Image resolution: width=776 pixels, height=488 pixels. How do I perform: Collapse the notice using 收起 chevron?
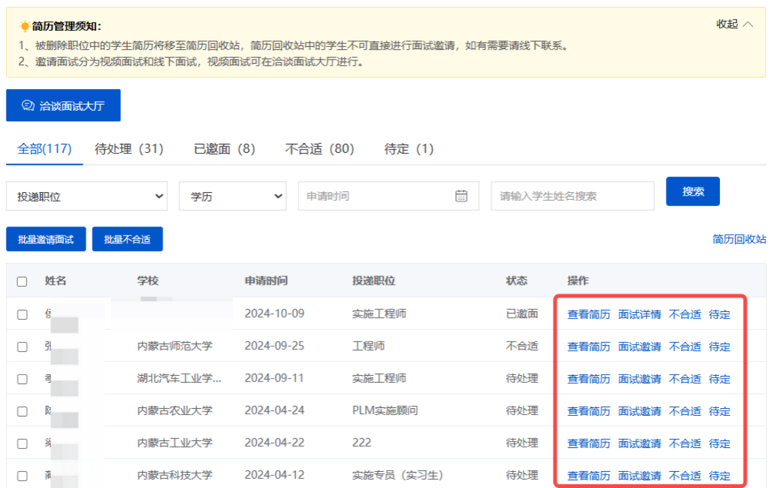click(748, 25)
